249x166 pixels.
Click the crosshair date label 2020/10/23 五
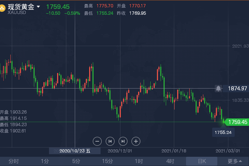[x=75, y=151]
